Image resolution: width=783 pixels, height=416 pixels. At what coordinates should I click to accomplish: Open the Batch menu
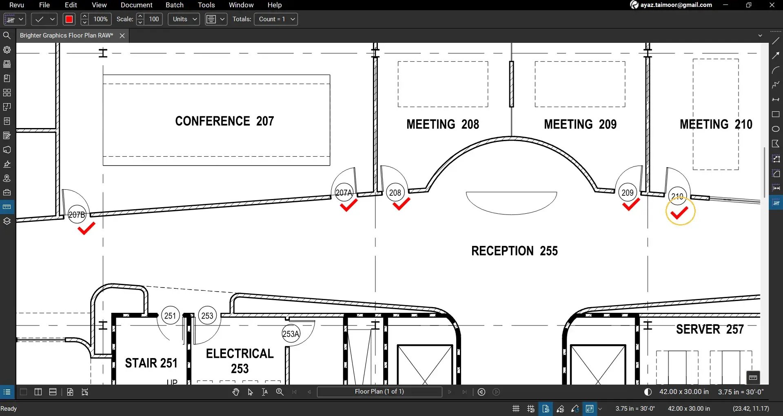point(174,5)
